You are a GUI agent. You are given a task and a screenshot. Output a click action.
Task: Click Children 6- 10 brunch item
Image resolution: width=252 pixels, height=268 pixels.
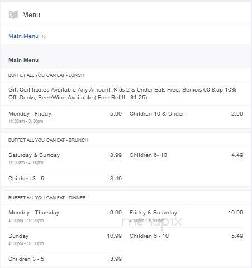tap(186, 155)
